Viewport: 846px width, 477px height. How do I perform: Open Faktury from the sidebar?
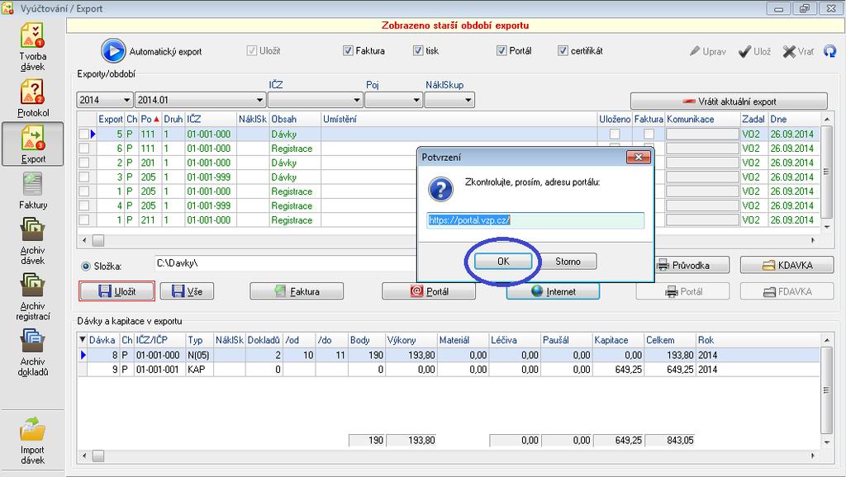point(32,191)
